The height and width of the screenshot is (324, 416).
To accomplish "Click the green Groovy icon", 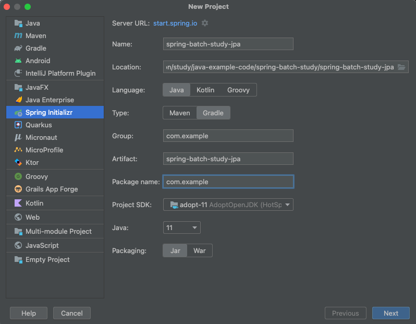I will coord(18,176).
